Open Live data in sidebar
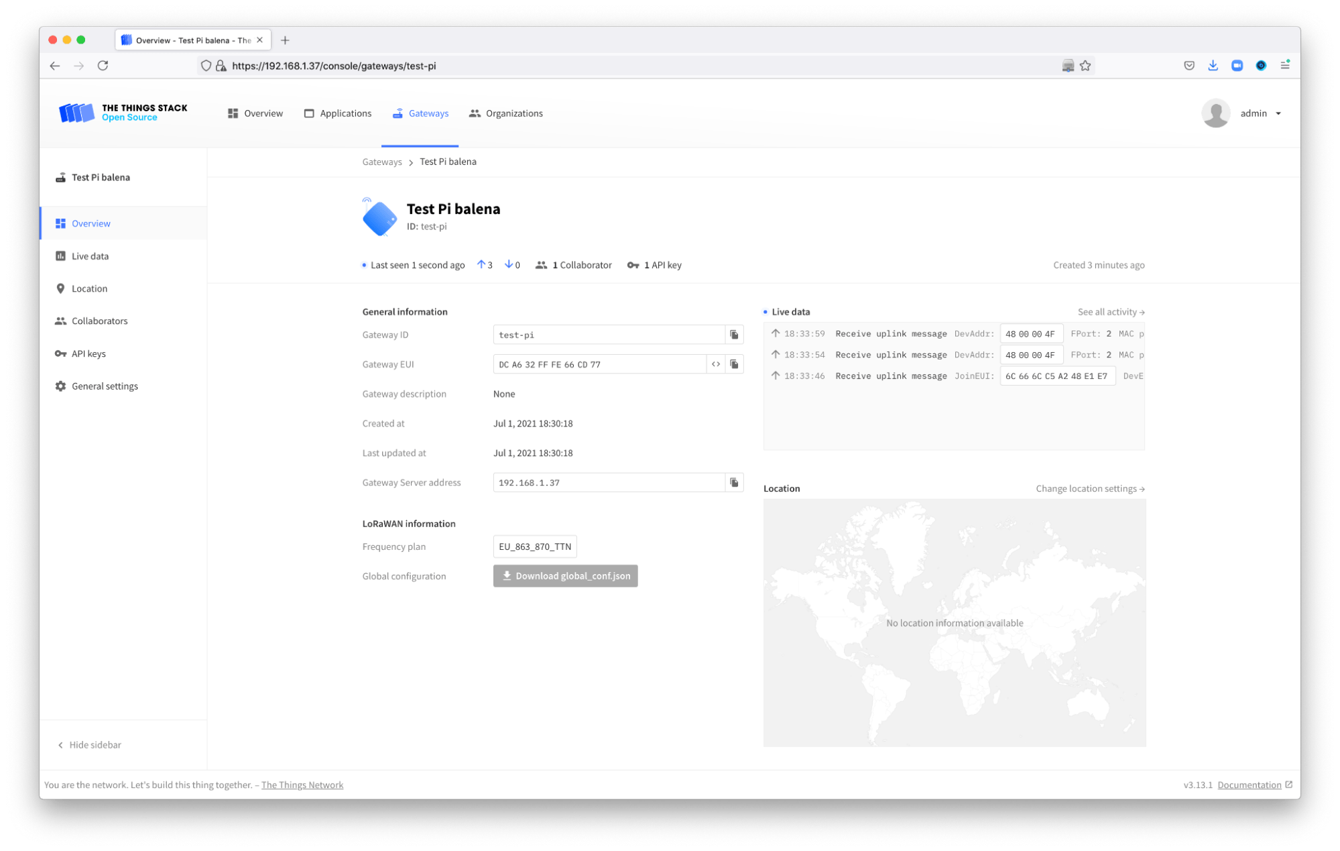 (x=90, y=256)
